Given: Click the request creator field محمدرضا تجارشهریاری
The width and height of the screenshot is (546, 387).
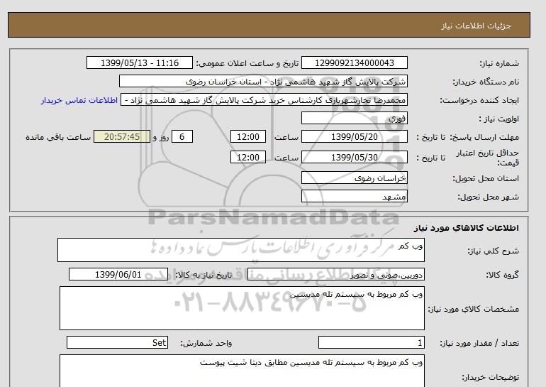Looking at the screenshot, I should (264, 99).
